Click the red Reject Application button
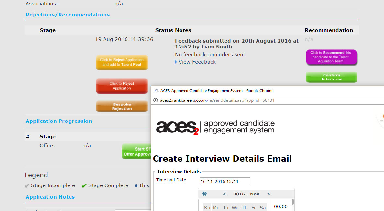 click(122, 86)
